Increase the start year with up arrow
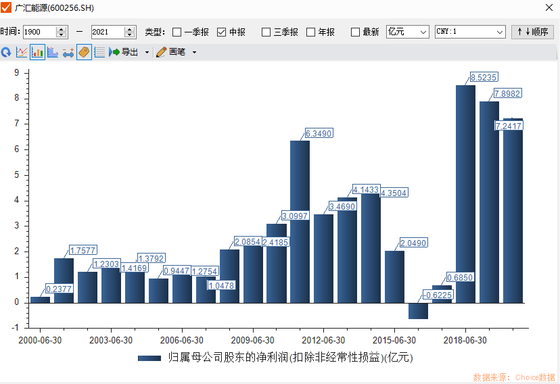Image resolution: width=560 pixels, height=384 pixels. click(x=62, y=29)
